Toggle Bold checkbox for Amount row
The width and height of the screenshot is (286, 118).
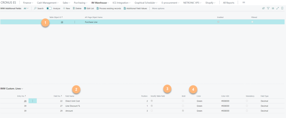[183, 110]
